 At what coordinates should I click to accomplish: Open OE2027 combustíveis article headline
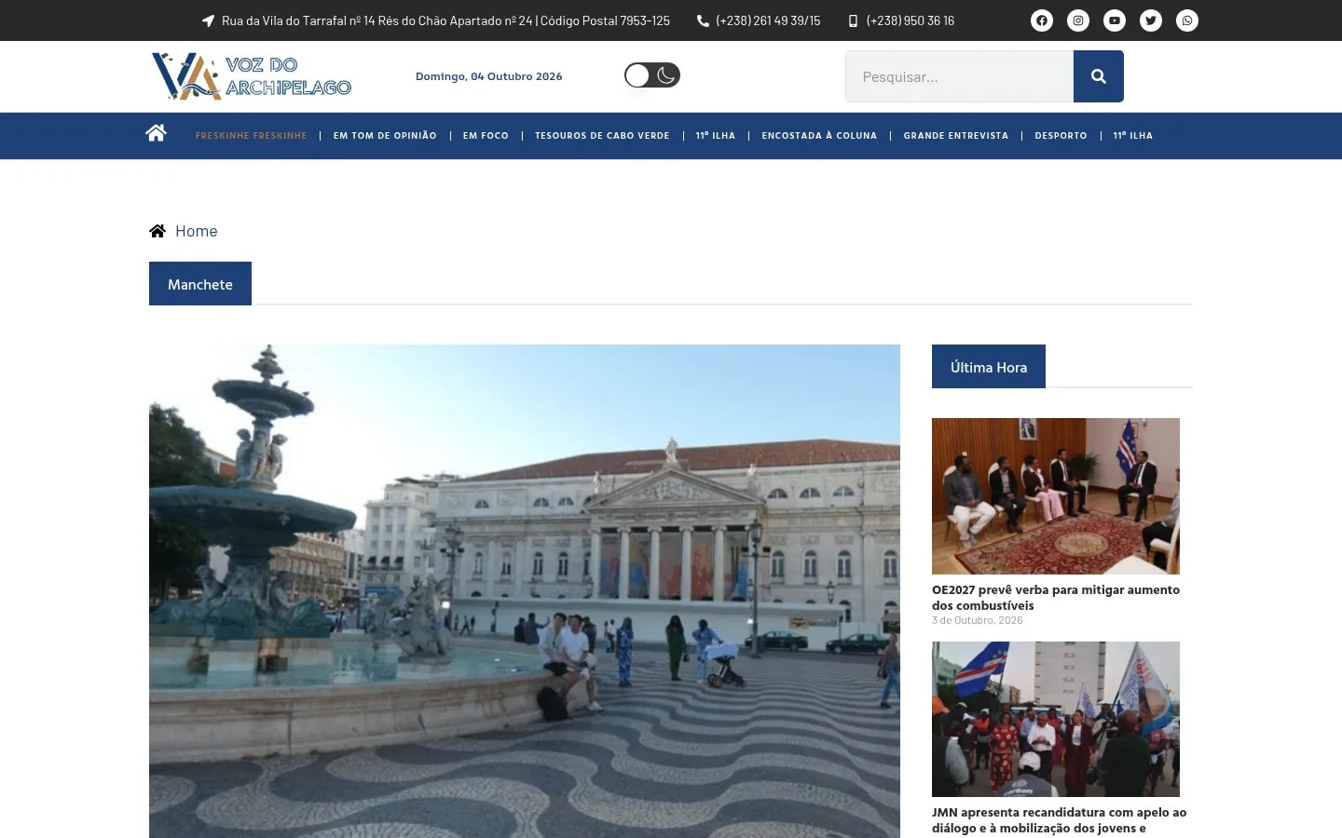click(1056, 597)
